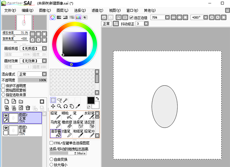
Task: Open the 画纸质感 texture dropdown
Action: [x=44, y=48]
